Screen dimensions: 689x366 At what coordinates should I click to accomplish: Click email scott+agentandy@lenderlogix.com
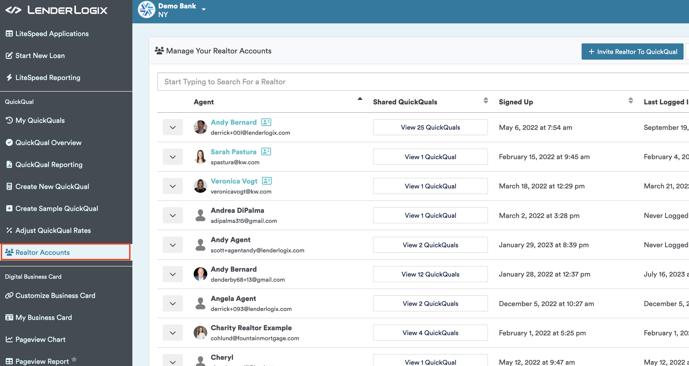(x=257, y=250)
